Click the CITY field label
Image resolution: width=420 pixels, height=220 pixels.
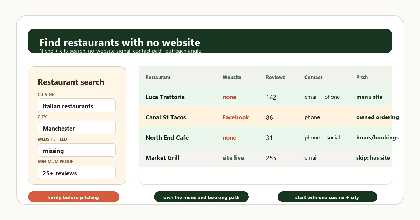tap(42, 117)
